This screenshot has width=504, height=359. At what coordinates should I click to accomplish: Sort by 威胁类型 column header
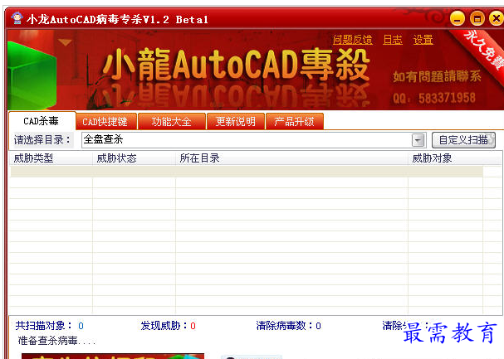pyautogui.click(x=51, y=158)
